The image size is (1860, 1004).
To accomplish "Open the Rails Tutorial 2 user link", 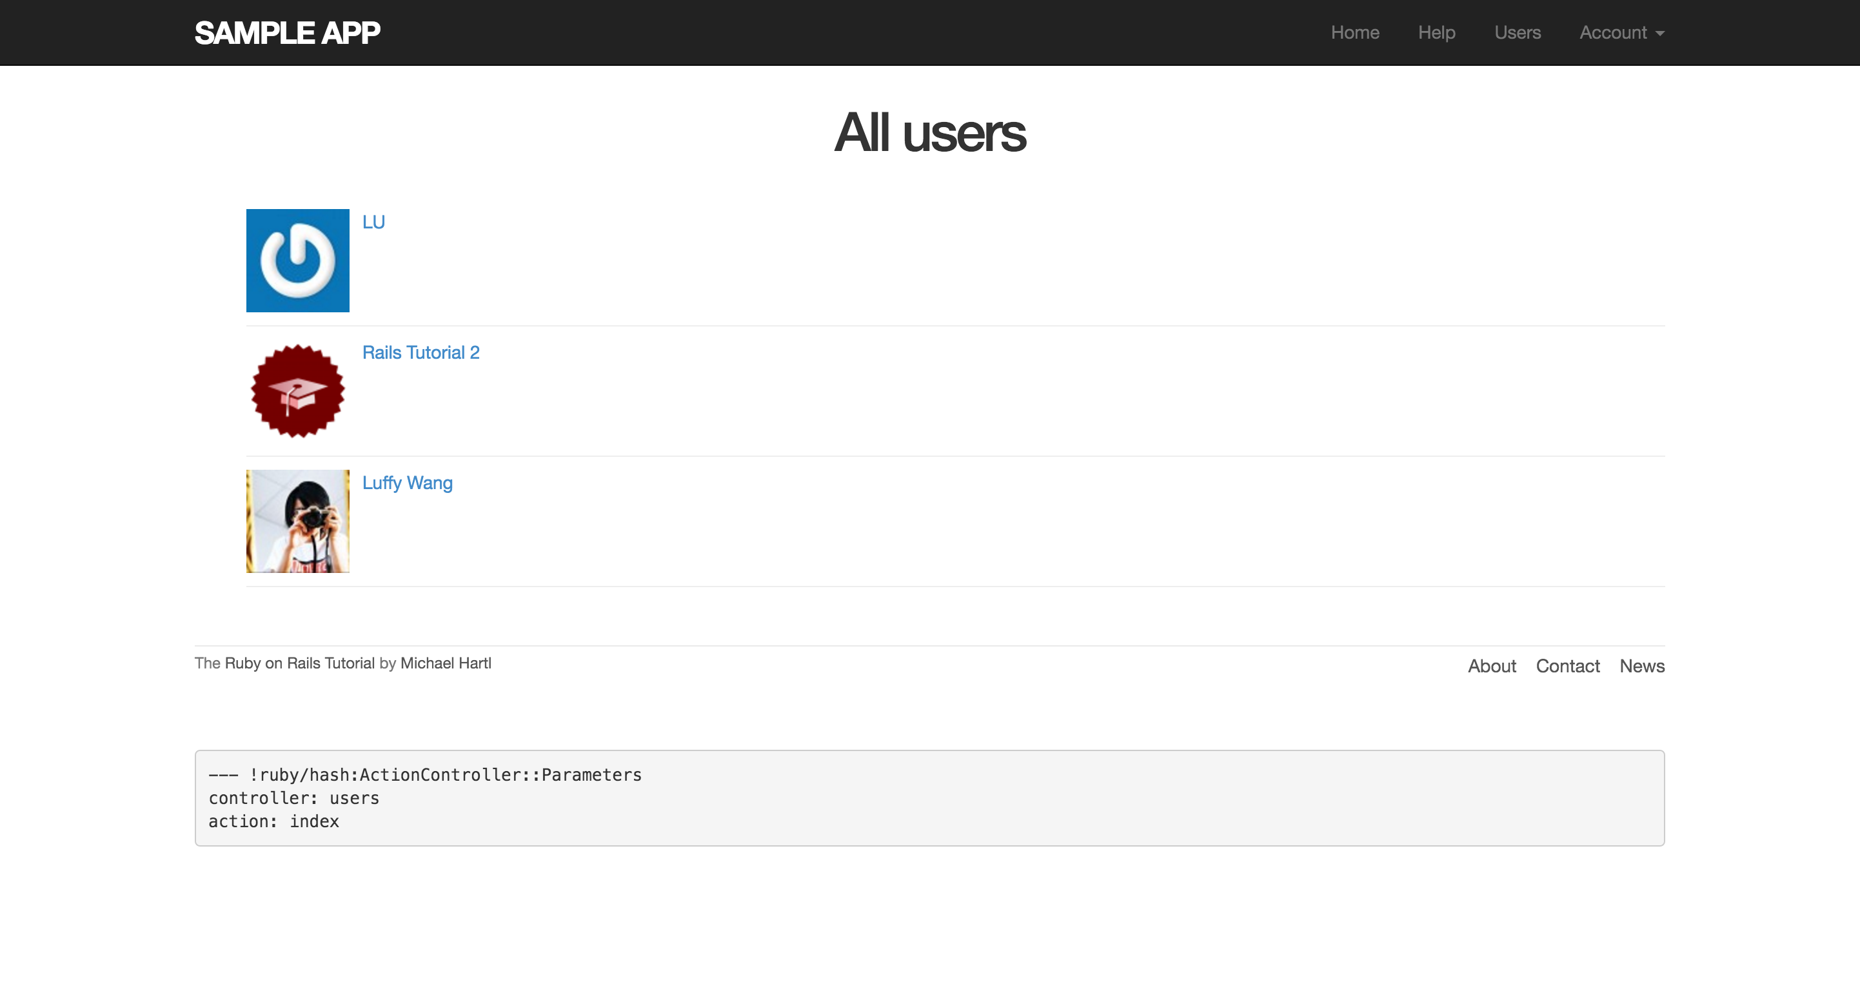I will 420,352.
